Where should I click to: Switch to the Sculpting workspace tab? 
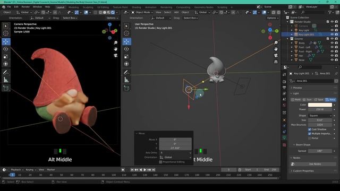click(x=88, y=7)
